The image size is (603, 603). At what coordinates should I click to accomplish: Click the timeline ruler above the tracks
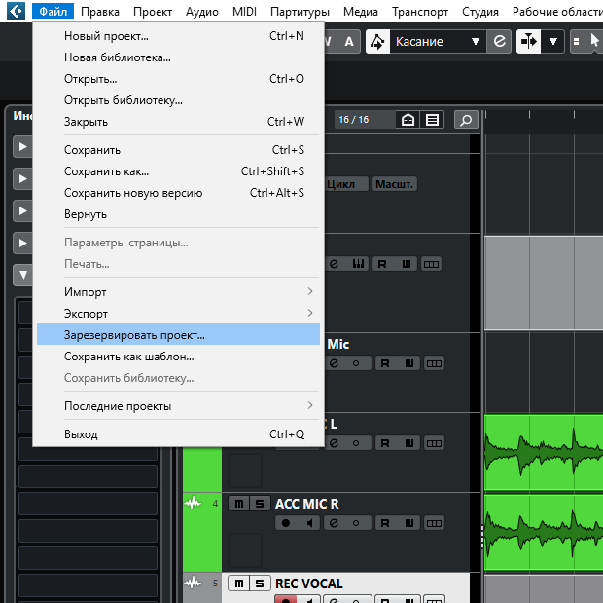[544, 120]
